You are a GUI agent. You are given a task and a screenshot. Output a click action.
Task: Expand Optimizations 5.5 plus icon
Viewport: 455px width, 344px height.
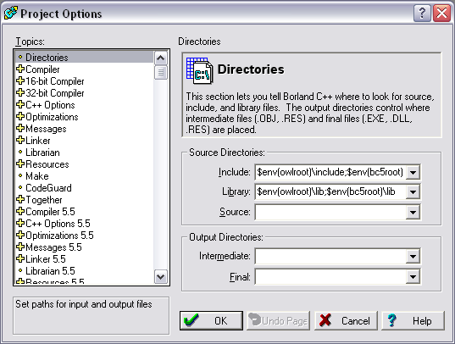[20, 236]
